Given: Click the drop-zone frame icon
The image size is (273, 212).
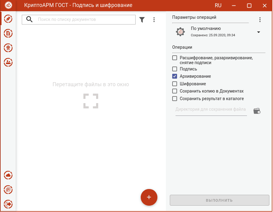Looking at the screenshot, I should [91, 101].
